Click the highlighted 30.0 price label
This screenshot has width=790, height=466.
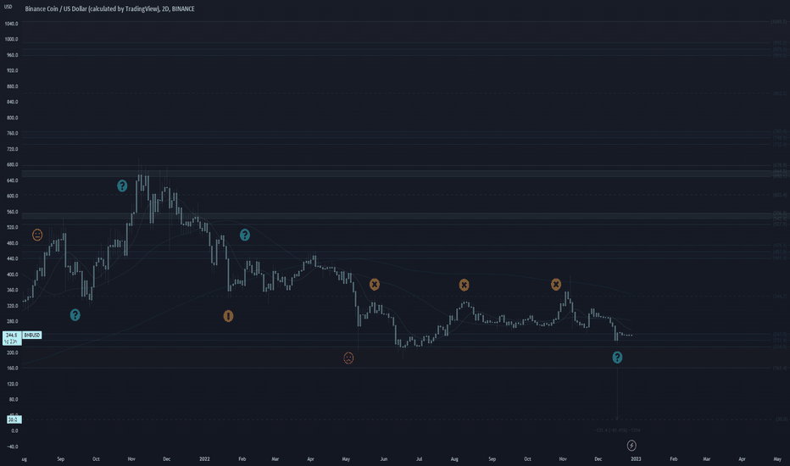click(14, 419)
